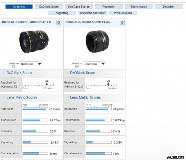The image size is (186, 160).
Task: Click the '1.6 TStop' value
Action: [x=119, y=120]
